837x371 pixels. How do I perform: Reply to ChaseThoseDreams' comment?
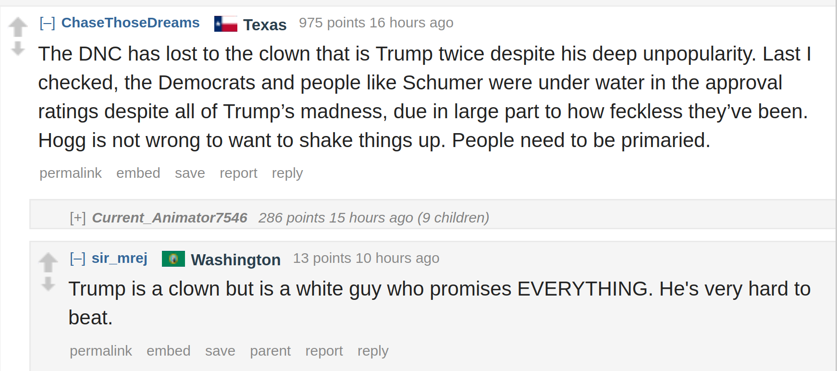tap(287, 173)
